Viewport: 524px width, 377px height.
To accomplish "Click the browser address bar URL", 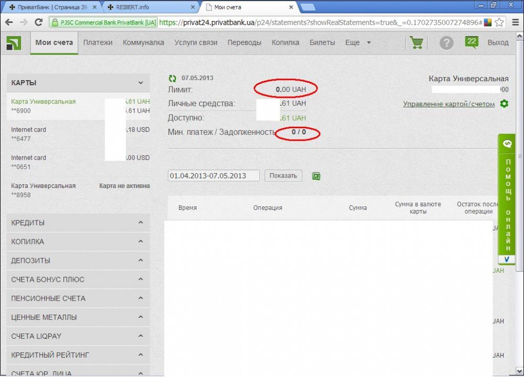I will tap(320, 23).
